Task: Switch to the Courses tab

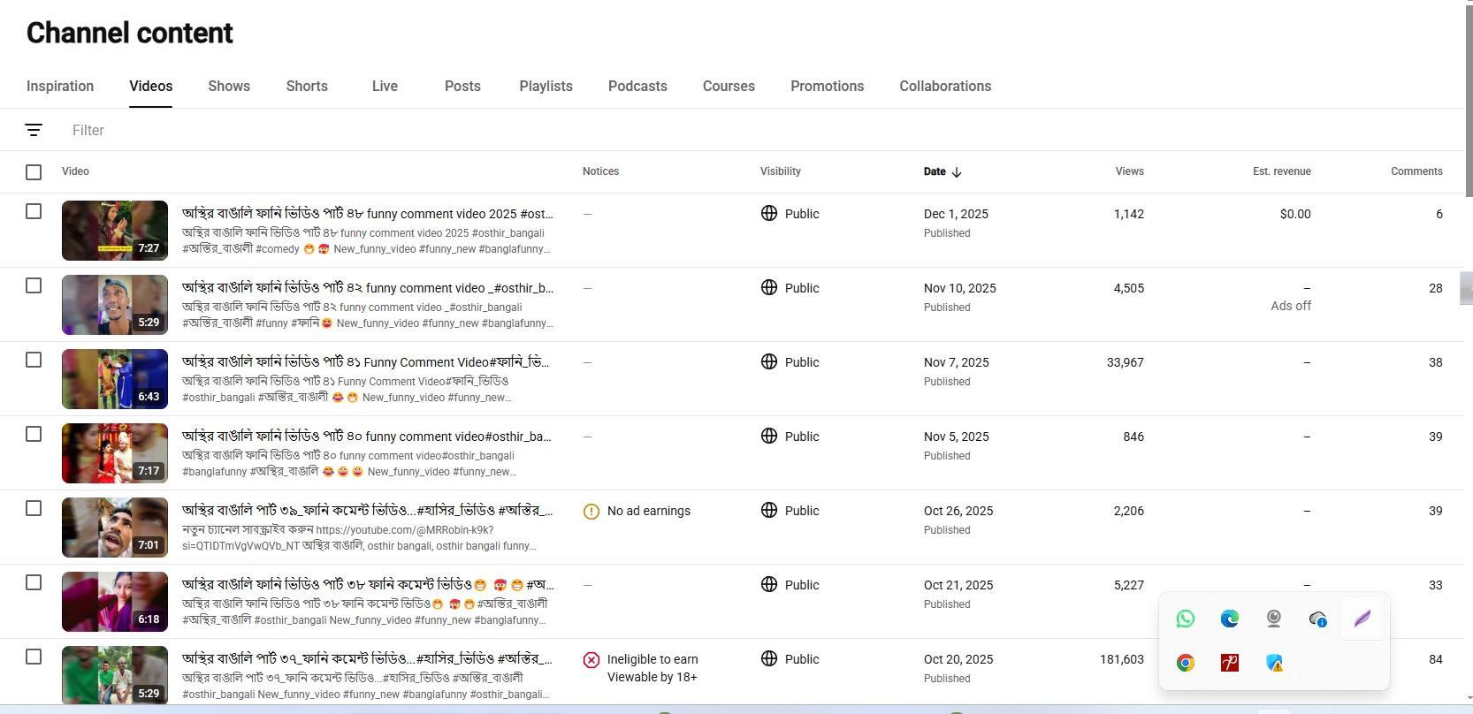Action: click(x=729, y=86)
